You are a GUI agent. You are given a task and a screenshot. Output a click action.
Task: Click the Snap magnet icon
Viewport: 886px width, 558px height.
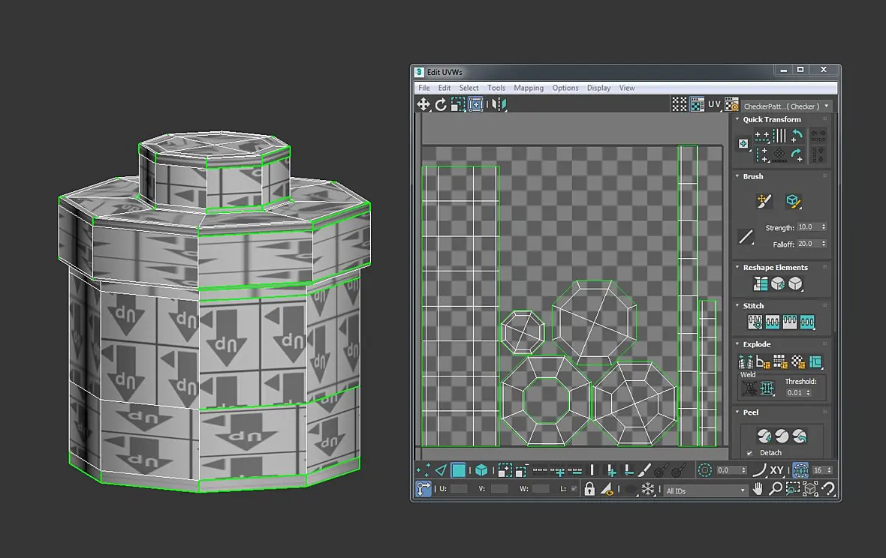click(x=828, y=488)
